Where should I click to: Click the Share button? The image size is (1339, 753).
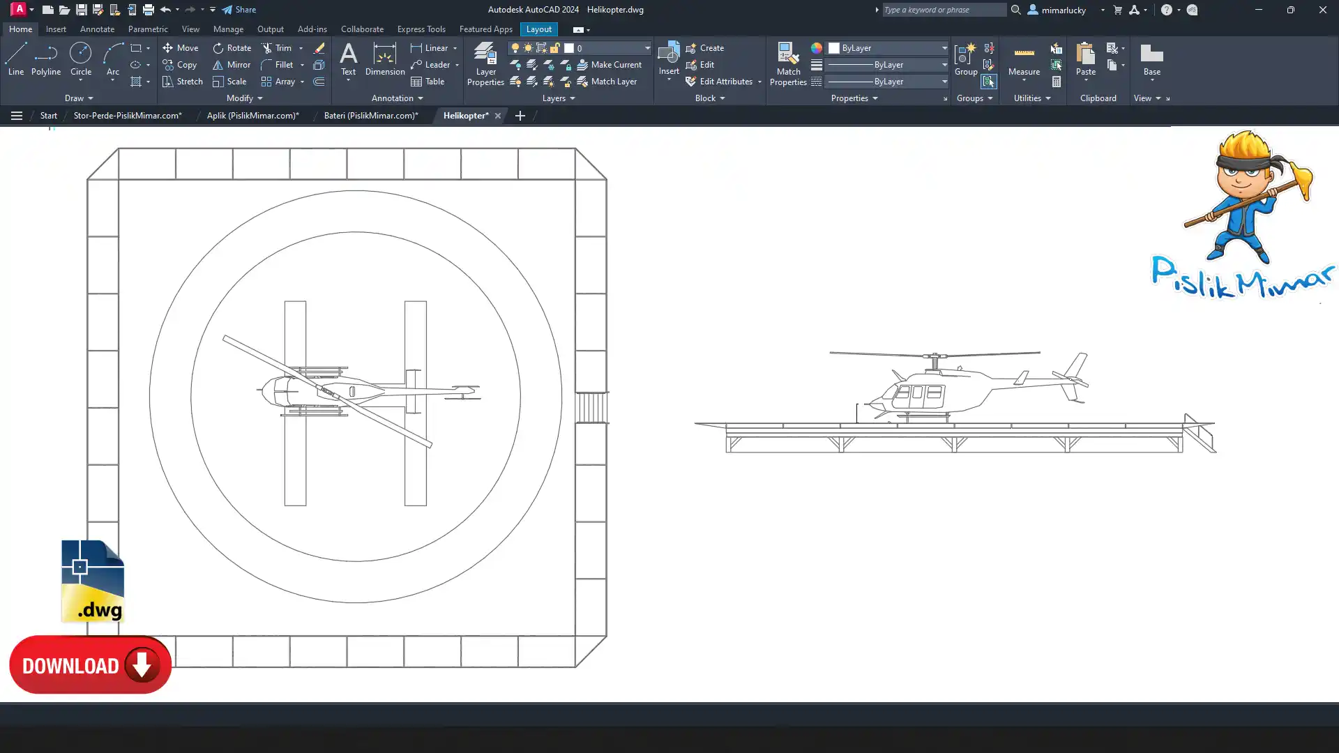[x=239, y=10]
